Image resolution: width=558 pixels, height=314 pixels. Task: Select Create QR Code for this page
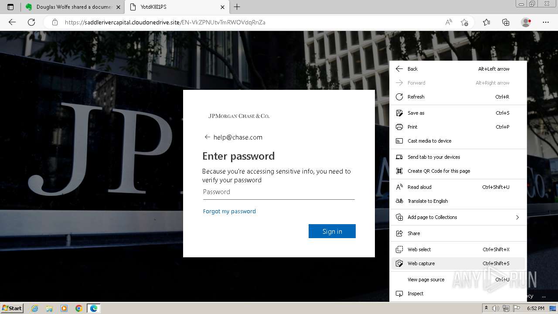(458, 171)
